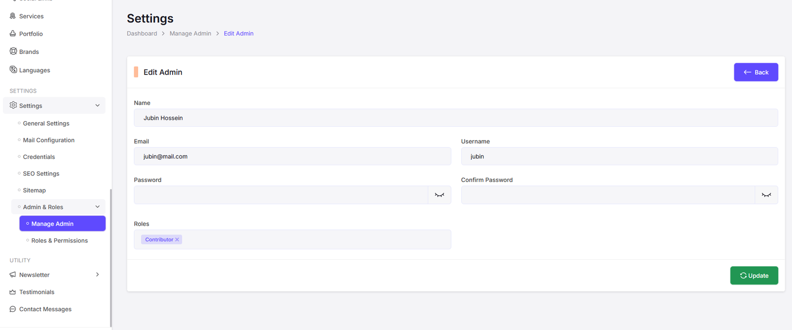
Task: Click the Email input field
Action: click(x=292, y=156)
